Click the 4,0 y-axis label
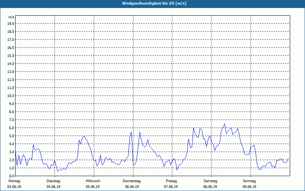This screenshot has width=305, height=191. [x=11, y=144]
